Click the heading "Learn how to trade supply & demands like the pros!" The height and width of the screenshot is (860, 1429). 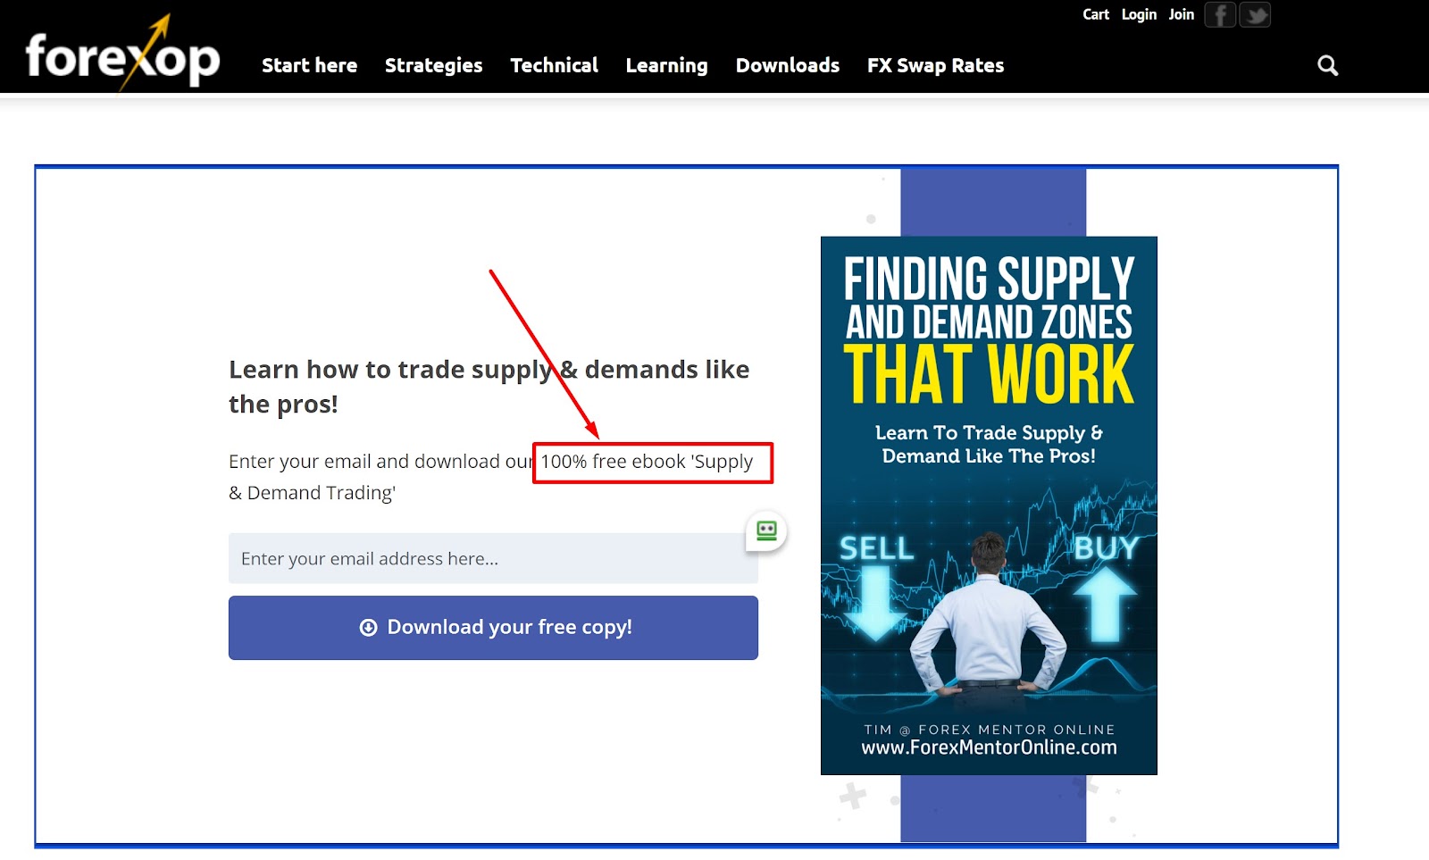pos(489,387)
